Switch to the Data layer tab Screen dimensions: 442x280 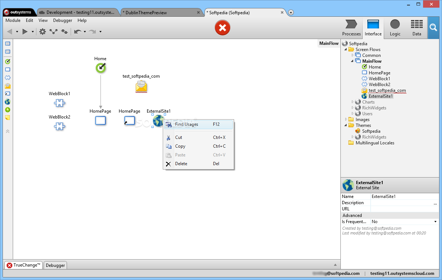[417, 28]
